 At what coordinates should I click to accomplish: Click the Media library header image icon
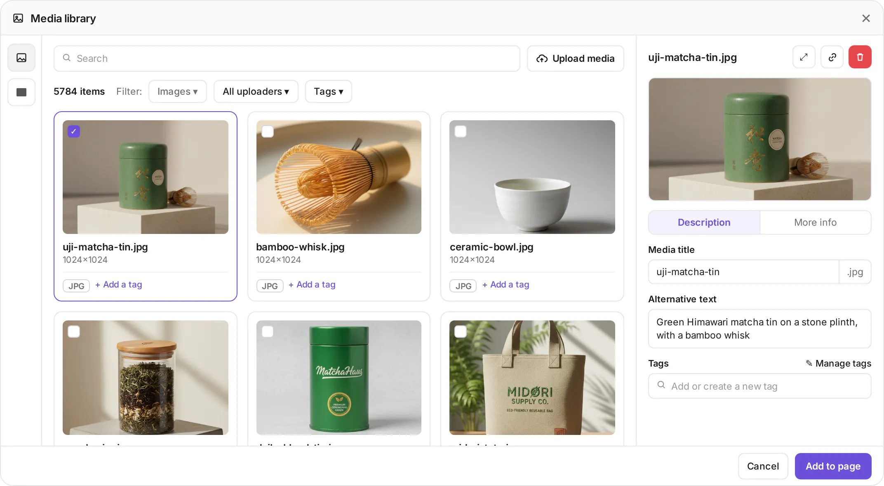(x=18, y=18)
